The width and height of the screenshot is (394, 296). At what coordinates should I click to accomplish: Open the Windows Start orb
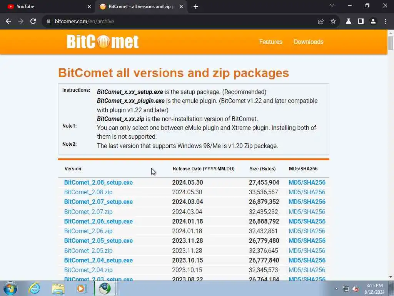coord(10,288)
